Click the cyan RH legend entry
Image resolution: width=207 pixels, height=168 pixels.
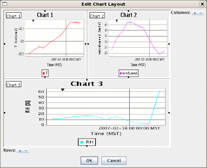click(x=87, y=142)
